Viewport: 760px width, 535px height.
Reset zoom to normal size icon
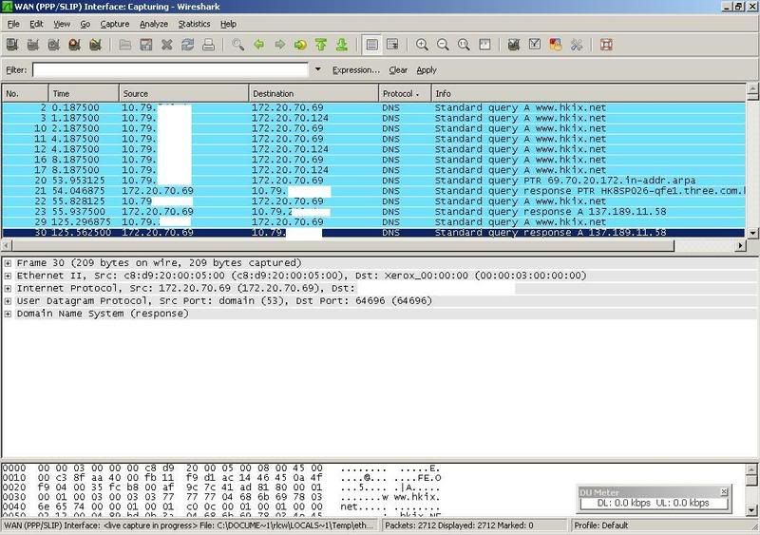coord(464,45)
